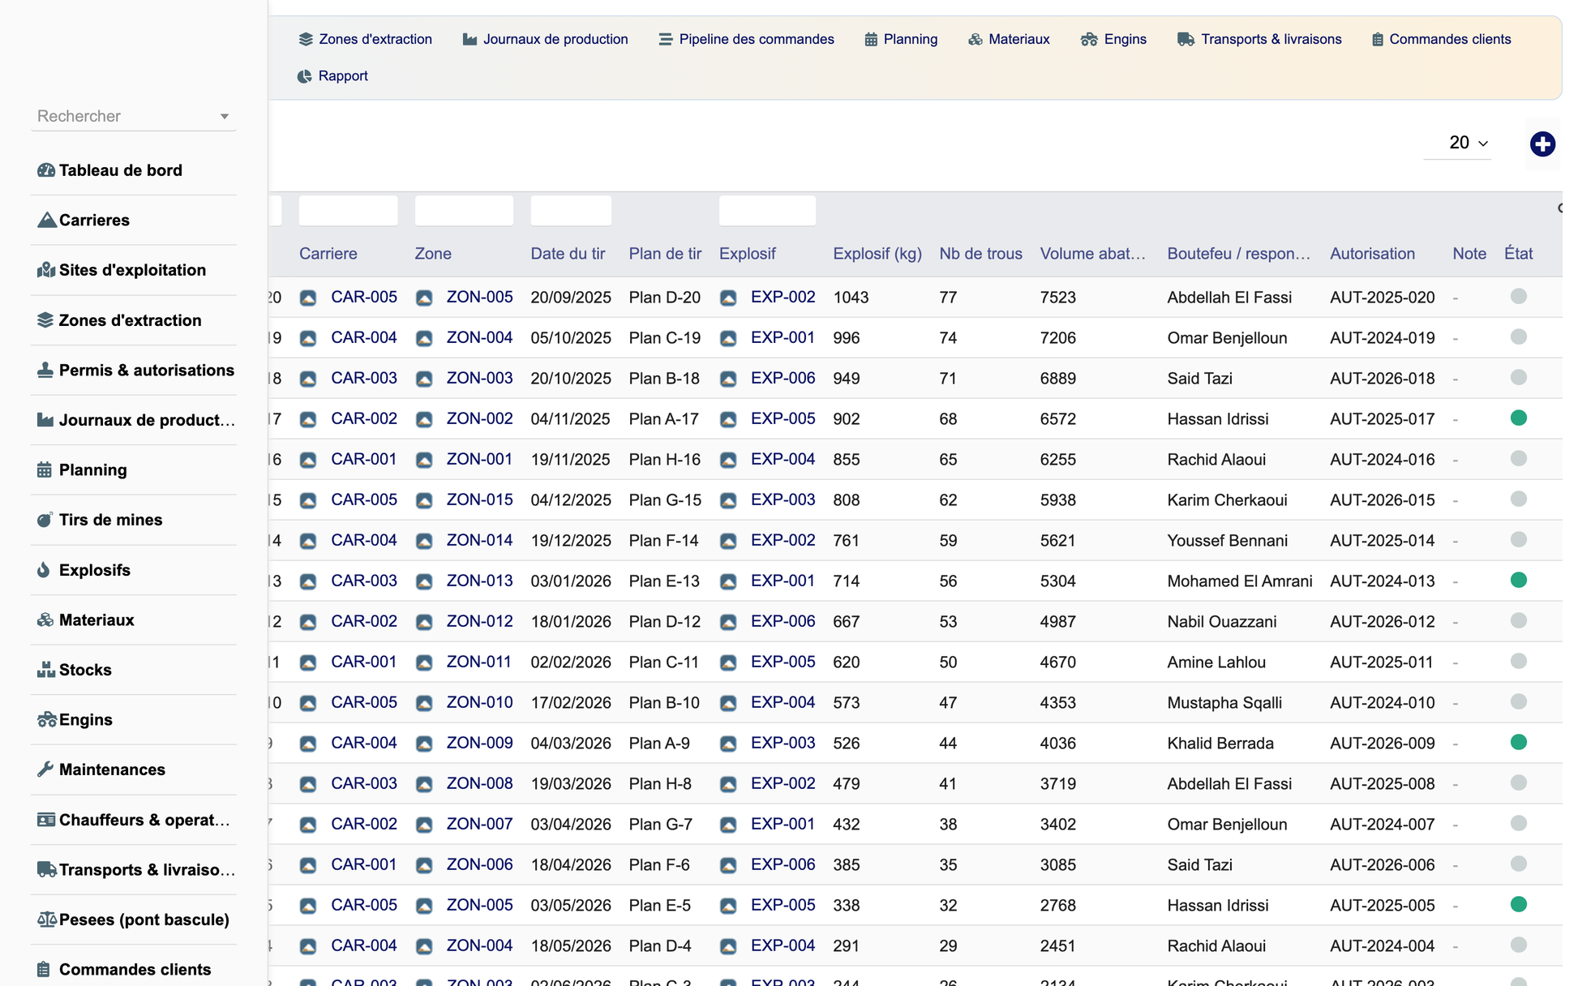Viewport: 1578px width, 986px height.
Task: Toggle the État indicator for Plan H-16
Action: click(x=1519, y=458)
